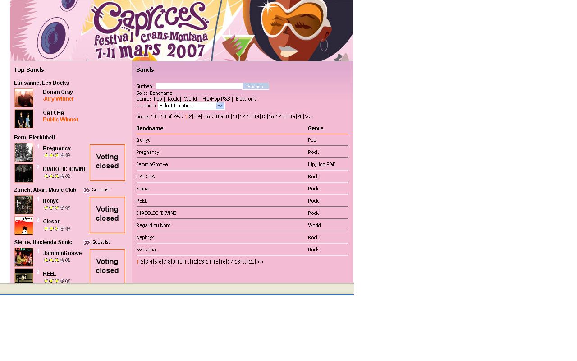Go to page 20 in top pagination
Viewport: 577px width, 361px height.
click(x=300, y=116)
